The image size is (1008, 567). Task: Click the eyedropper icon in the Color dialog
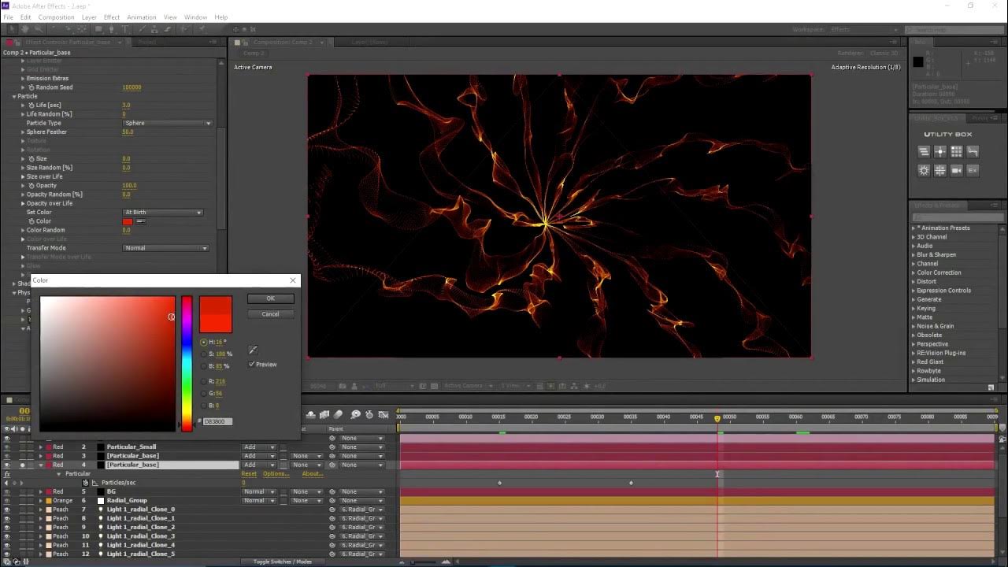click(x=253, y=350)
